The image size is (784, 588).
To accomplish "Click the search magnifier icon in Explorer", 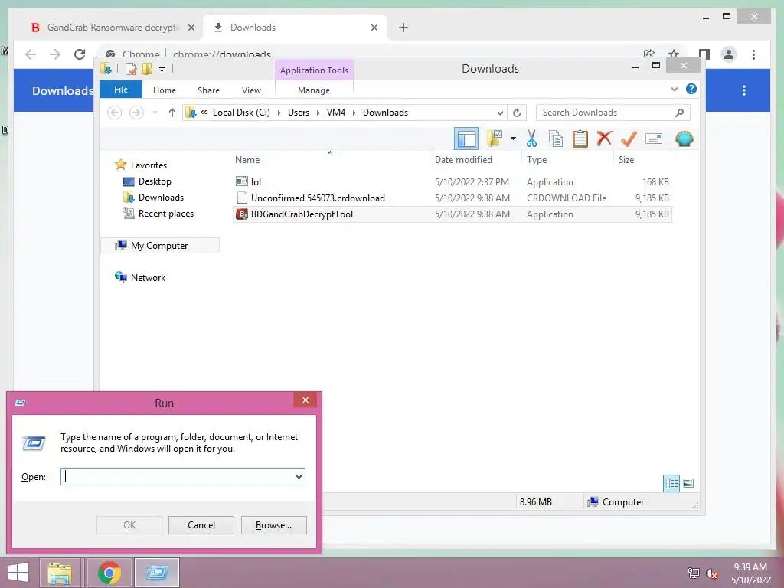I will tap(680, 113).
